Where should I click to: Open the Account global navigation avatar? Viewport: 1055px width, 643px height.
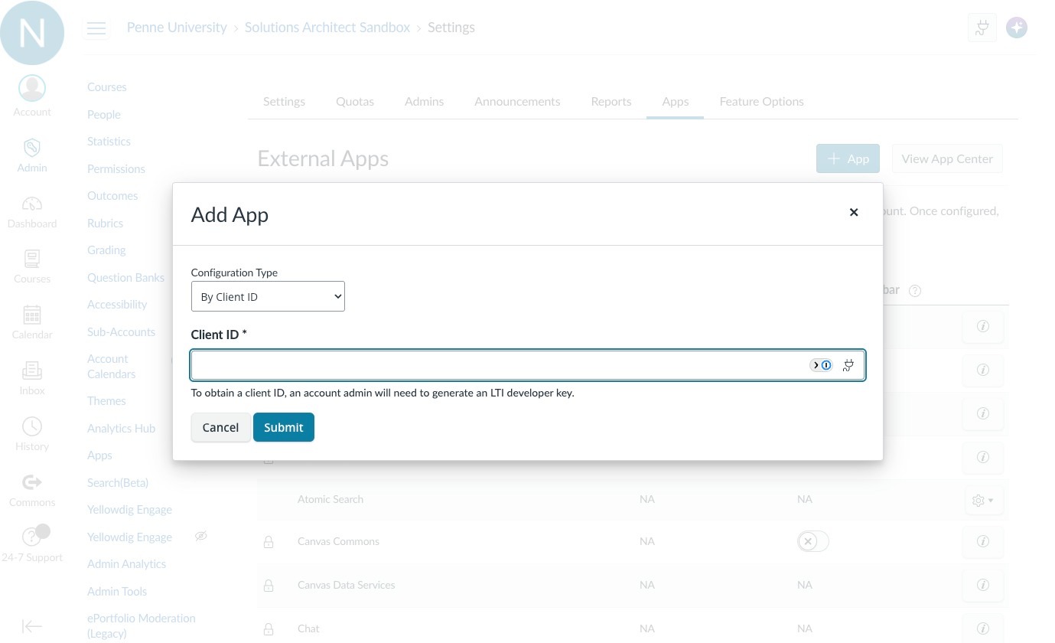[x=32, y=88]
